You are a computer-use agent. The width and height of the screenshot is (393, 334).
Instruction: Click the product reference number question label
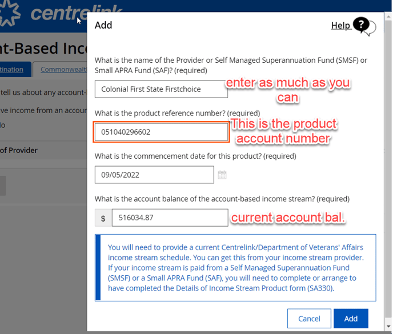(177, 113)
